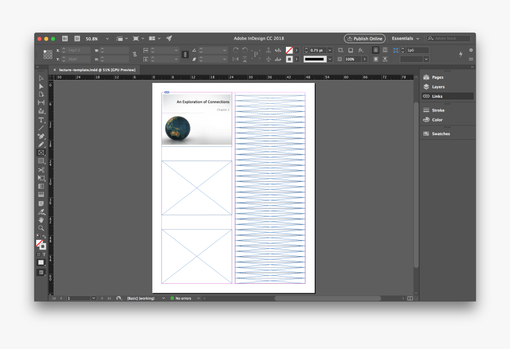Viewport: 510px width, 349px height.
Task: Select the Selection tool arrow
Action: click(41, 78)
